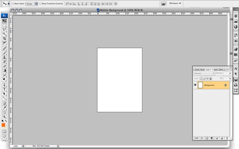Switch to the Paths tab
The image size is (239, 149).
point(221,70)
